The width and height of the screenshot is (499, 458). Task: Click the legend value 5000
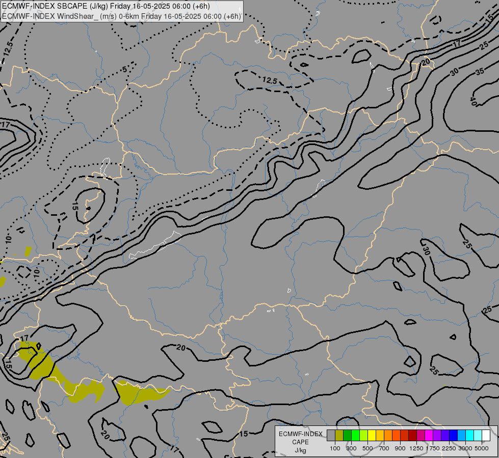pyautogui.click(x=482, y=448)
